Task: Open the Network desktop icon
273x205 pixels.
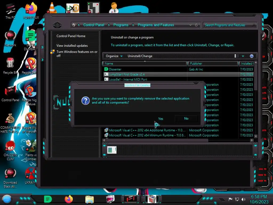Action: pyautogui.click(x=10, y=39)
